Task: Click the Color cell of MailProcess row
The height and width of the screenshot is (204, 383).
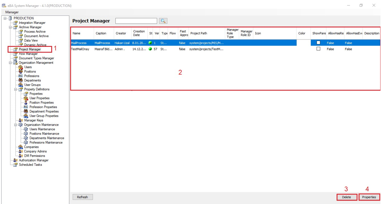Action: [303, 43]
